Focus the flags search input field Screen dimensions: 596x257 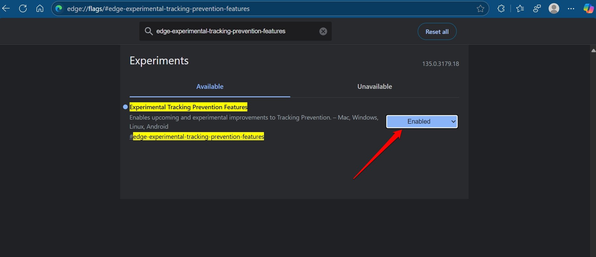[235, 31]
